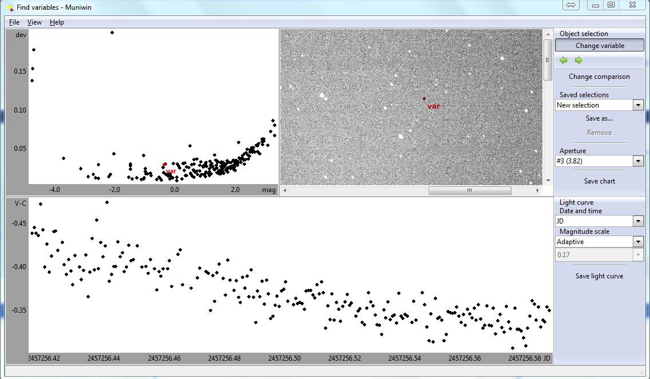
Task: Click the chart vertical scrollbar thumb
Action: (x=548, y=60)
